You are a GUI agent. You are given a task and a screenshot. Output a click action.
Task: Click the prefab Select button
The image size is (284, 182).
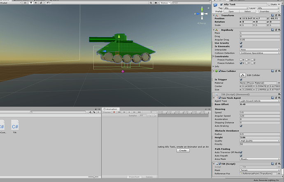(x=247, y=11)
